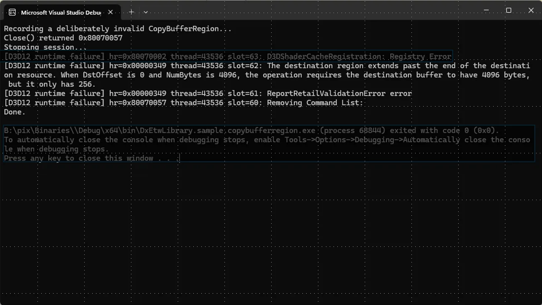Click the 'exited with code 0 (0x0)' line
This screenshot has width=542, height=305.
252,131
